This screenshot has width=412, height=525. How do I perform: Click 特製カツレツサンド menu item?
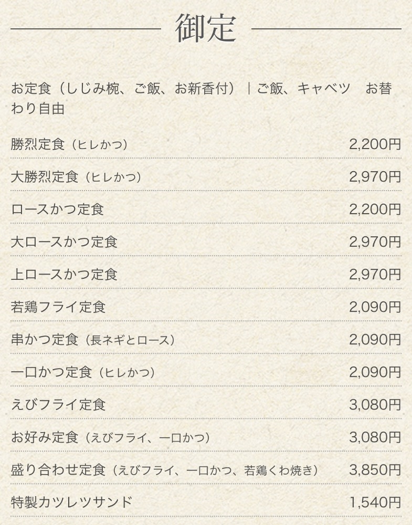coord(71,502)
